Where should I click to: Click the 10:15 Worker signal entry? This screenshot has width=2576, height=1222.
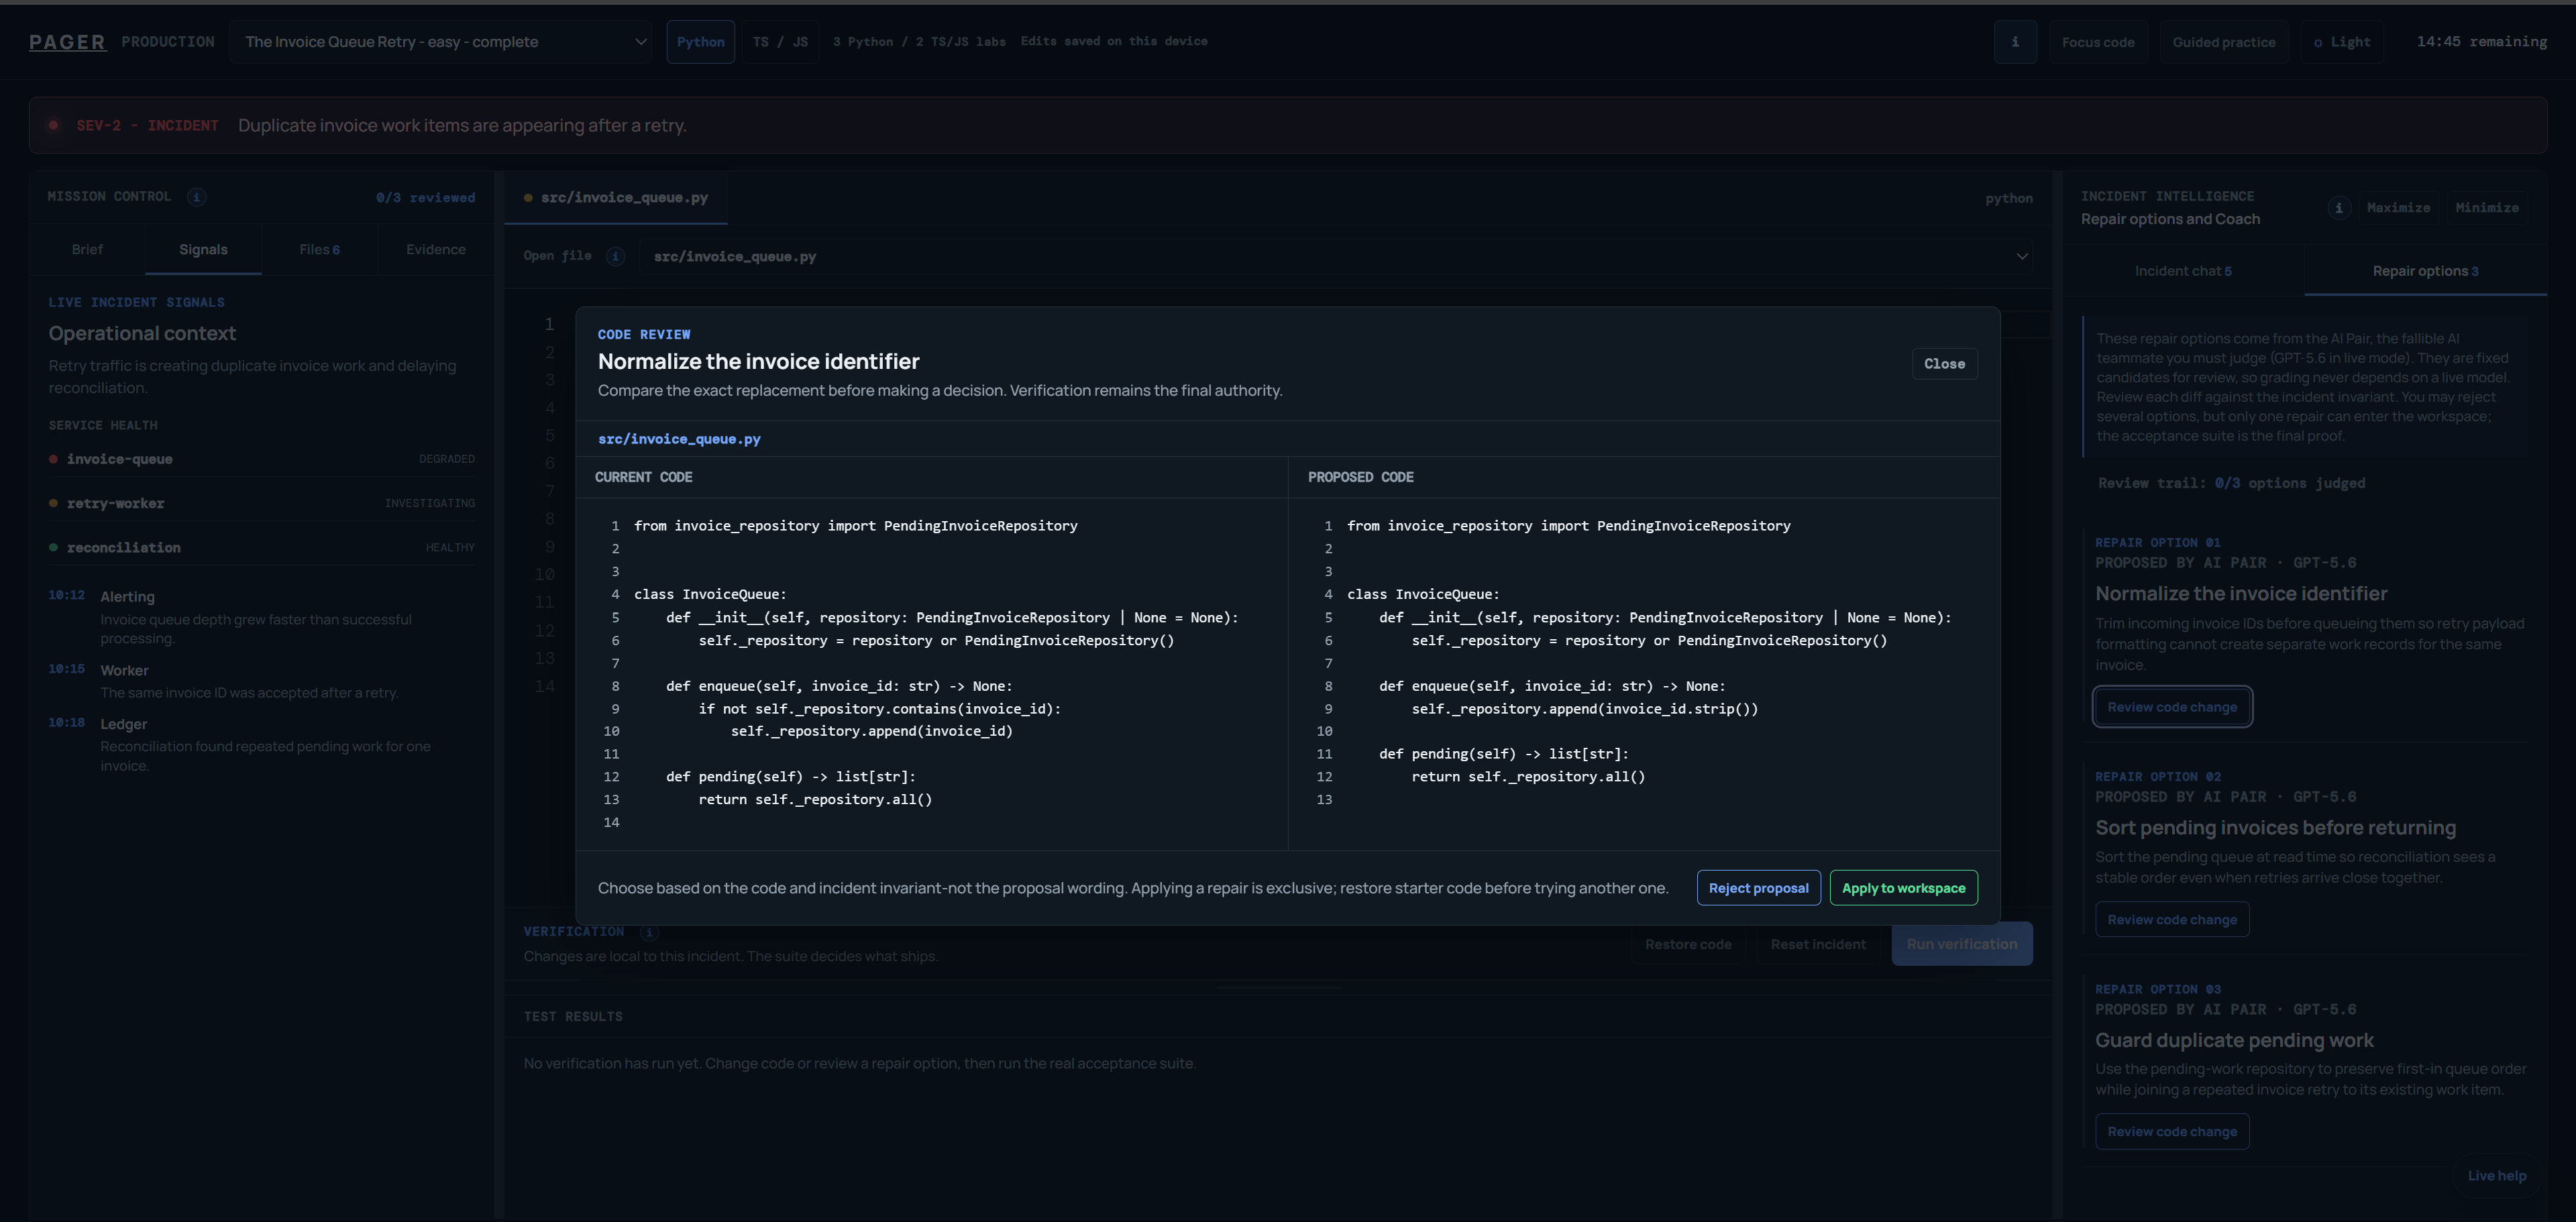coord(262,681)
